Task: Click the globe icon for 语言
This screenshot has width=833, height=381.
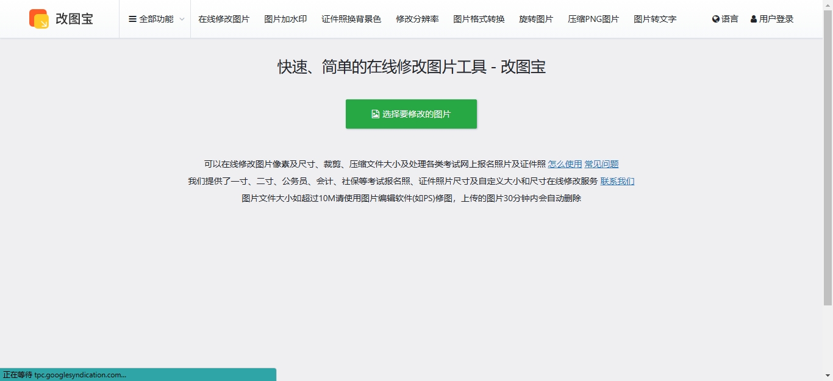Action: point(716,19)
